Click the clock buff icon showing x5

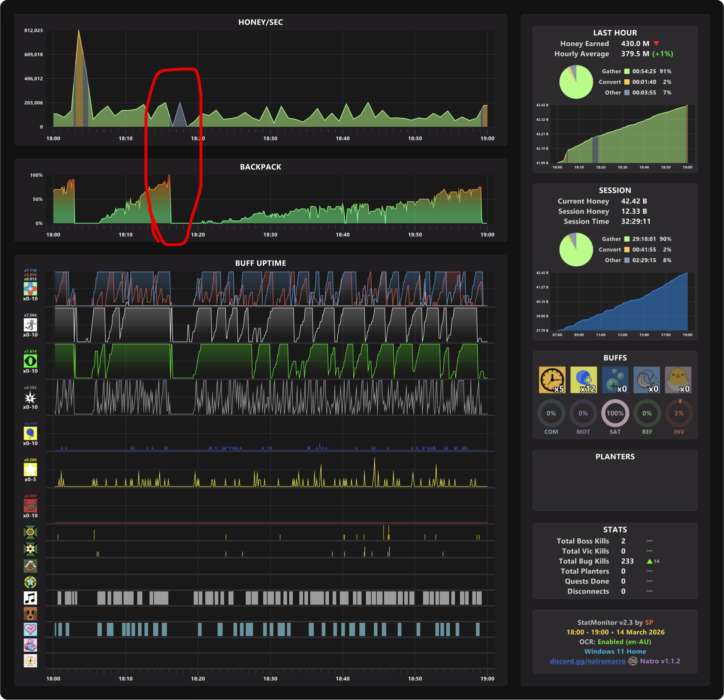pyautogui.click(x=552, y=380)
